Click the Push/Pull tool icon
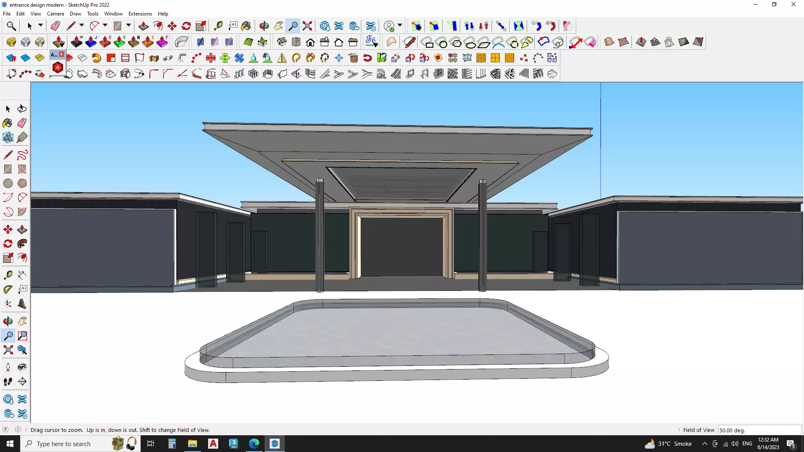The width and height of the screenshot is (804, 452). 144,26
